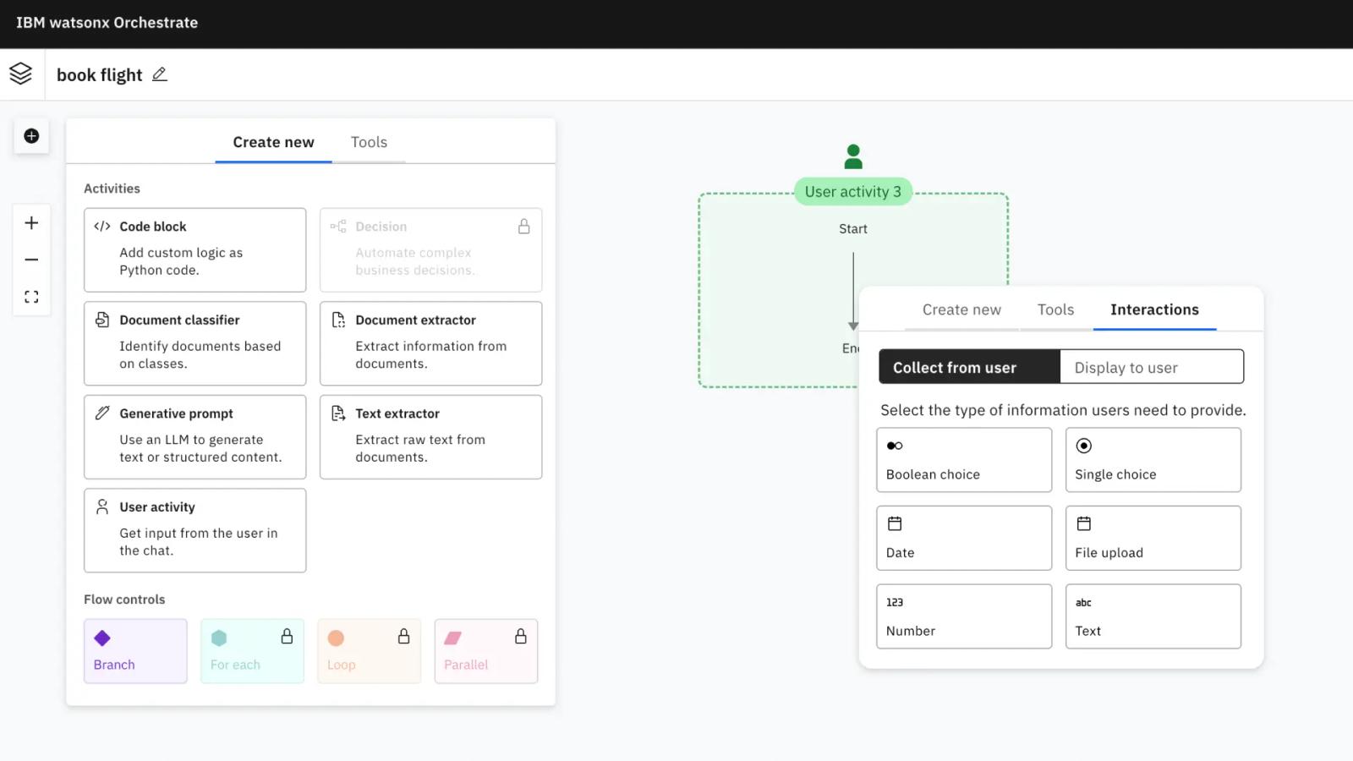This screenshot has width=1353, height=761.
Task: Fit the flow to screen icon
Action: [31, 297]
